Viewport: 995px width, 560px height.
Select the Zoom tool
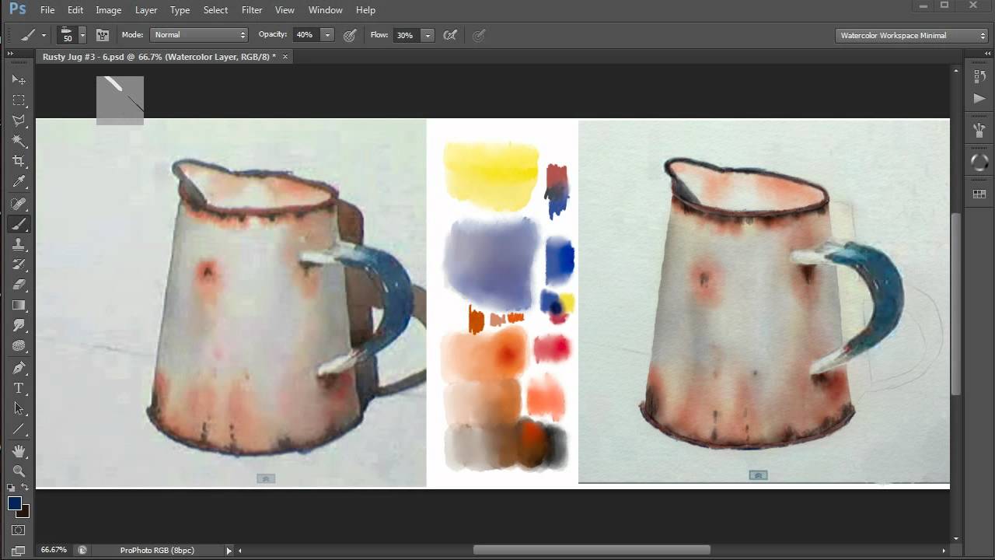click(x=19, y=471)
